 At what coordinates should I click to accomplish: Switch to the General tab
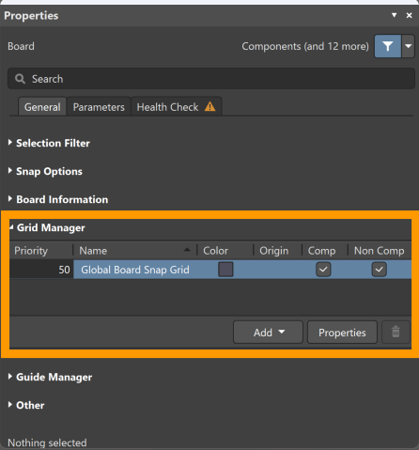[42, 107]
